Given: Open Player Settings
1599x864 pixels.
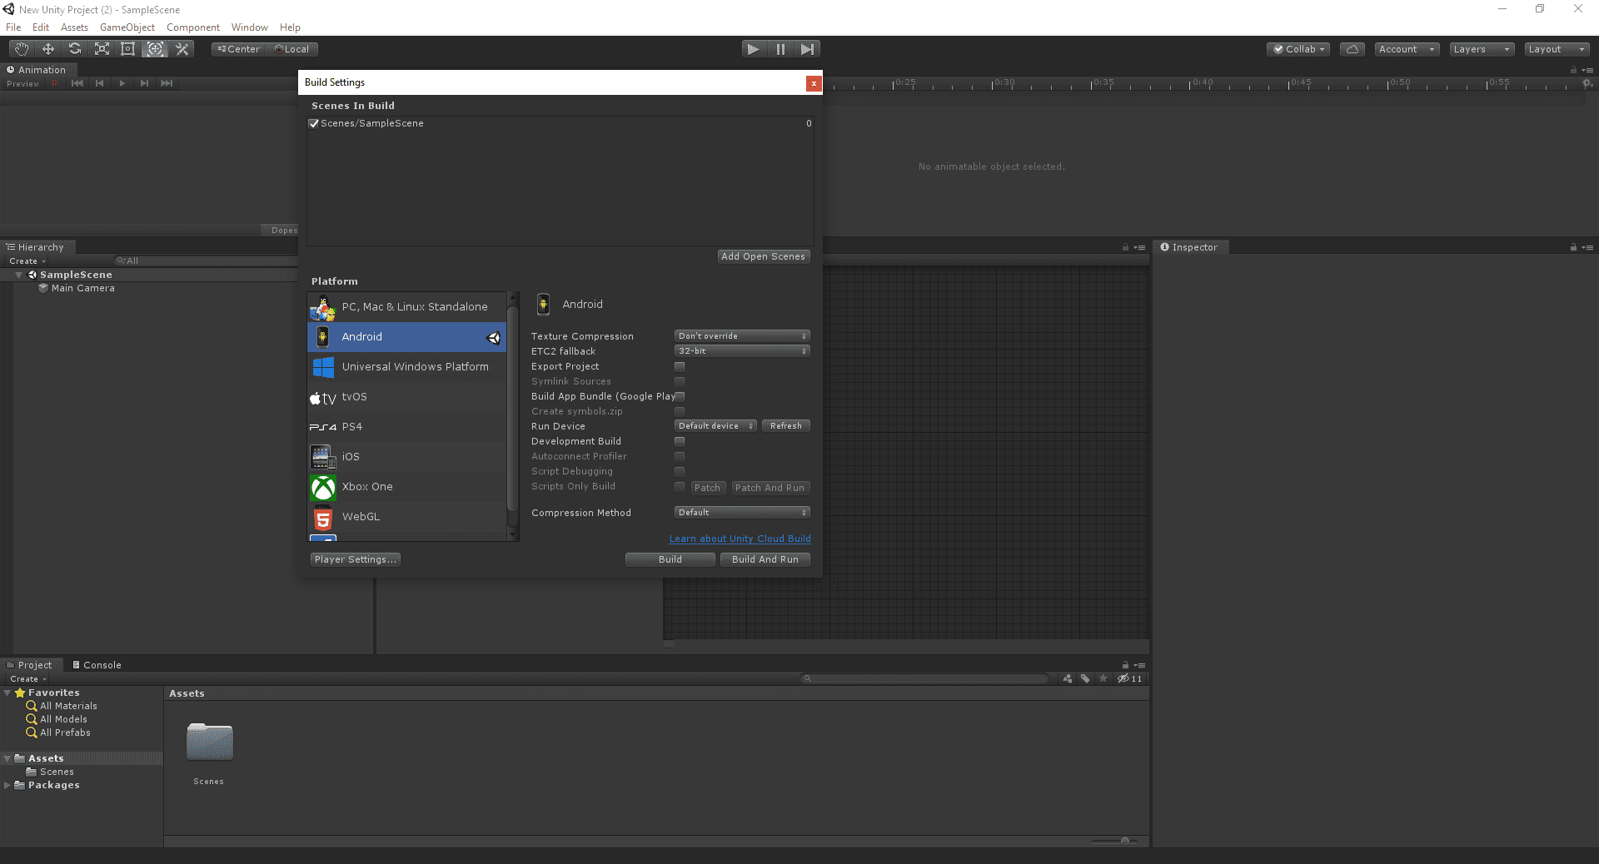Looking at the screenshot, I should [x=356, y=559].
